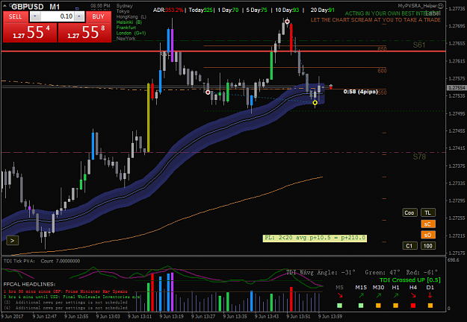Image resolution: width=467 pixels, height=322 pixels.
Task: Click the 0:58 (4pips) candle timer text
Action: pos(360,92)
